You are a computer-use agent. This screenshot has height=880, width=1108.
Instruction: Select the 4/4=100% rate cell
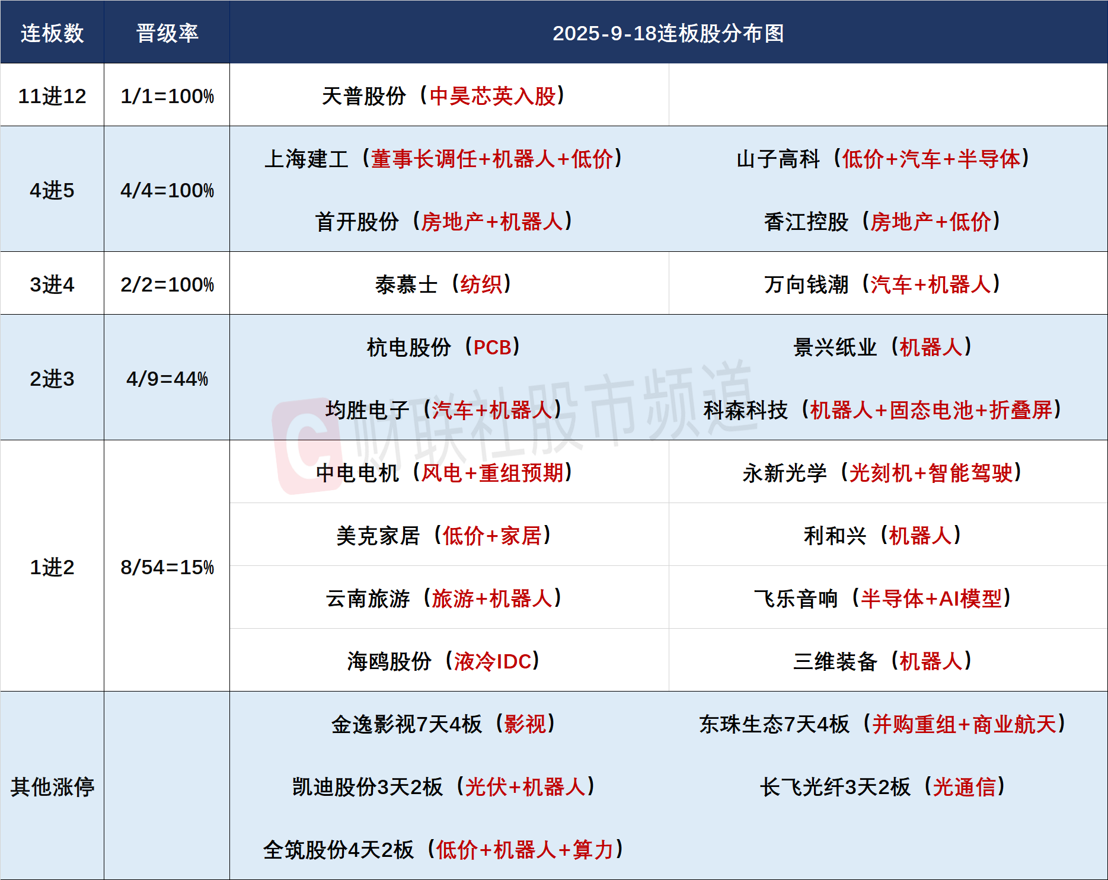[167, 190]
